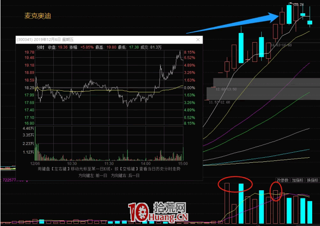This screenshot has height=226, width=320.
Task: Click the popup title 2019年12月6日 星期五
Action: click(x=54, y=39)
